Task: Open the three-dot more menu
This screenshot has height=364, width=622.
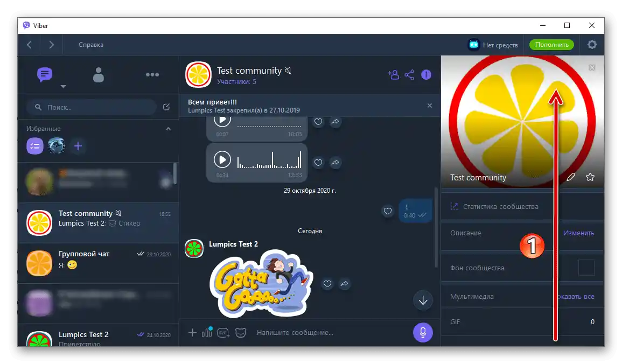Action: pos(152,74)
